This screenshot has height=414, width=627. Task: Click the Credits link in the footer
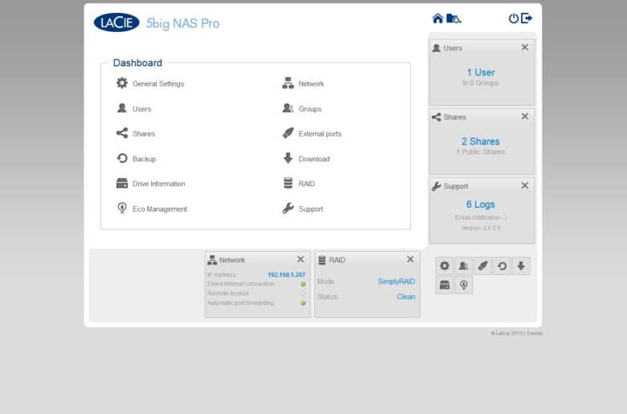pyautogui.click(x=535, y=333)
